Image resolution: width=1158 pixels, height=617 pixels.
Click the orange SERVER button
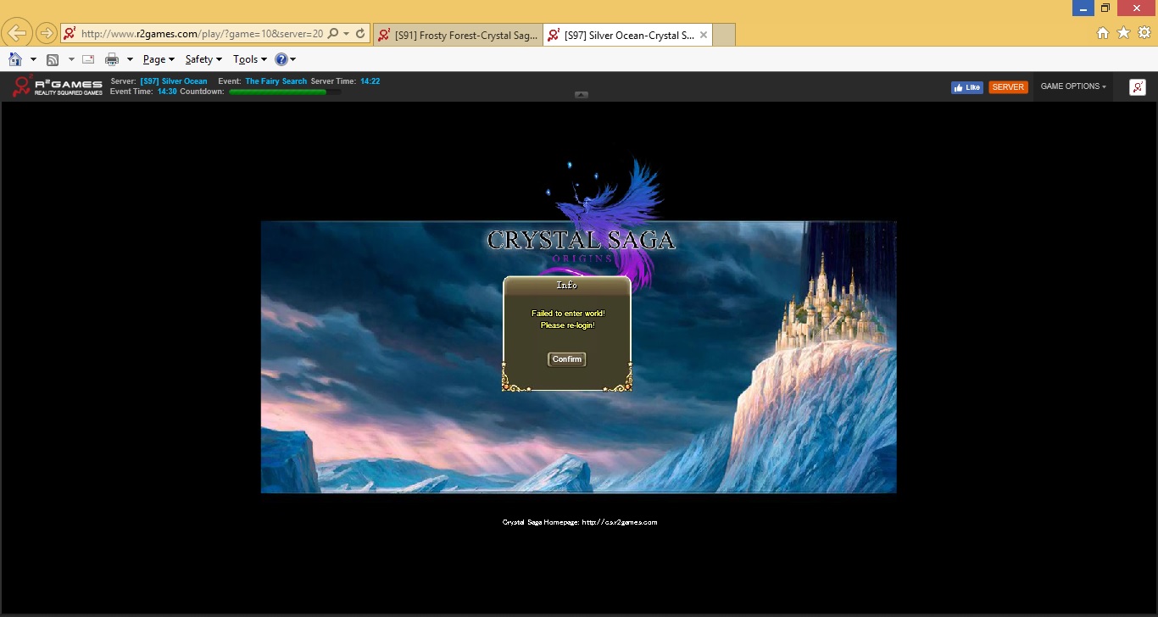pyautogui.click(x=1008, y=87)
